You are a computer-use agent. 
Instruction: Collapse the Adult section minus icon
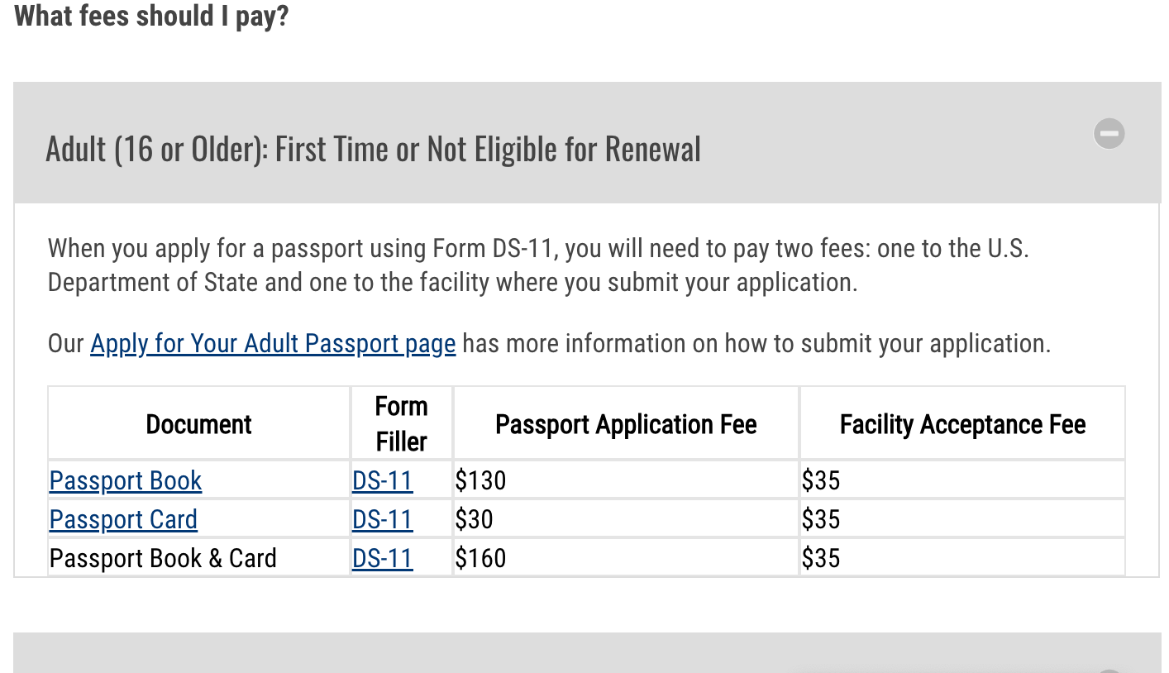point(1109,133)
